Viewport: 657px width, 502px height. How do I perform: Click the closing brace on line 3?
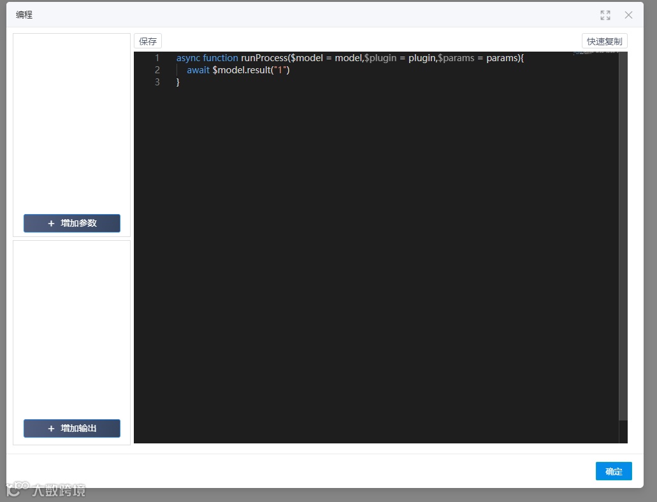pyautogui.click(x=178, y=82)
